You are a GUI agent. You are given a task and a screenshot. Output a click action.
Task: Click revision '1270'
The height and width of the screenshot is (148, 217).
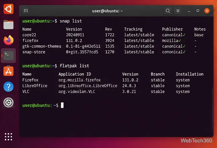(x=110, y=52)
